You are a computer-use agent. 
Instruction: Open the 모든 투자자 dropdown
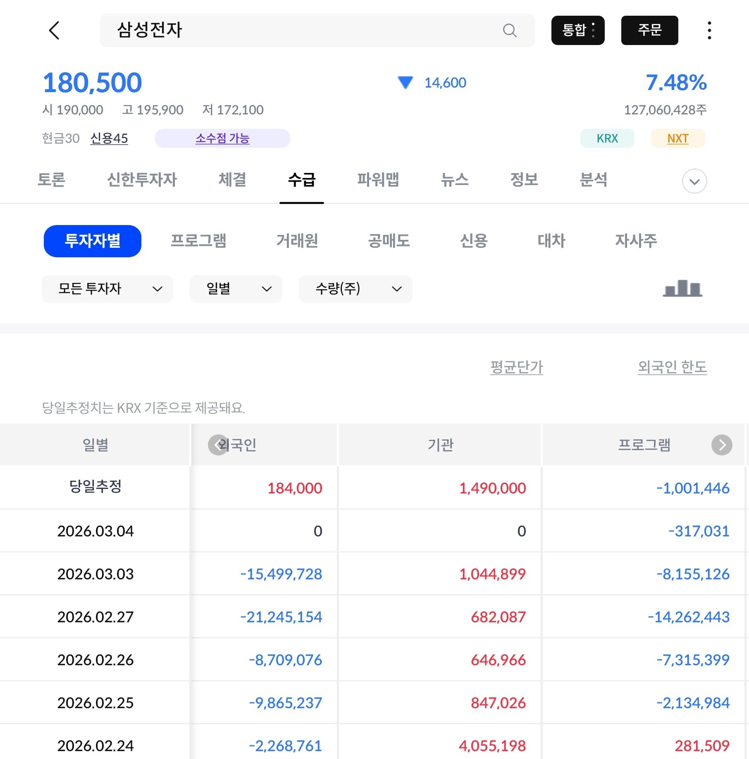coord(107,289)
